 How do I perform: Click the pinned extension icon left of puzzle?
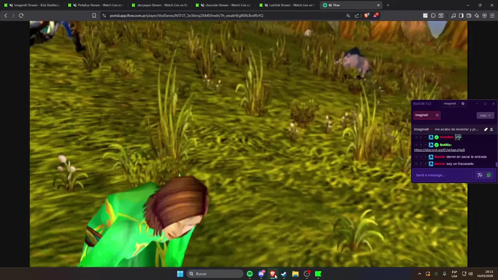[x=425, y=16]
